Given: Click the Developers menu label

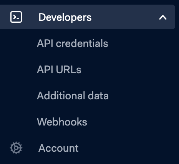Looking at the screenshot, I should pyautogui.click(x=65, y=17).
